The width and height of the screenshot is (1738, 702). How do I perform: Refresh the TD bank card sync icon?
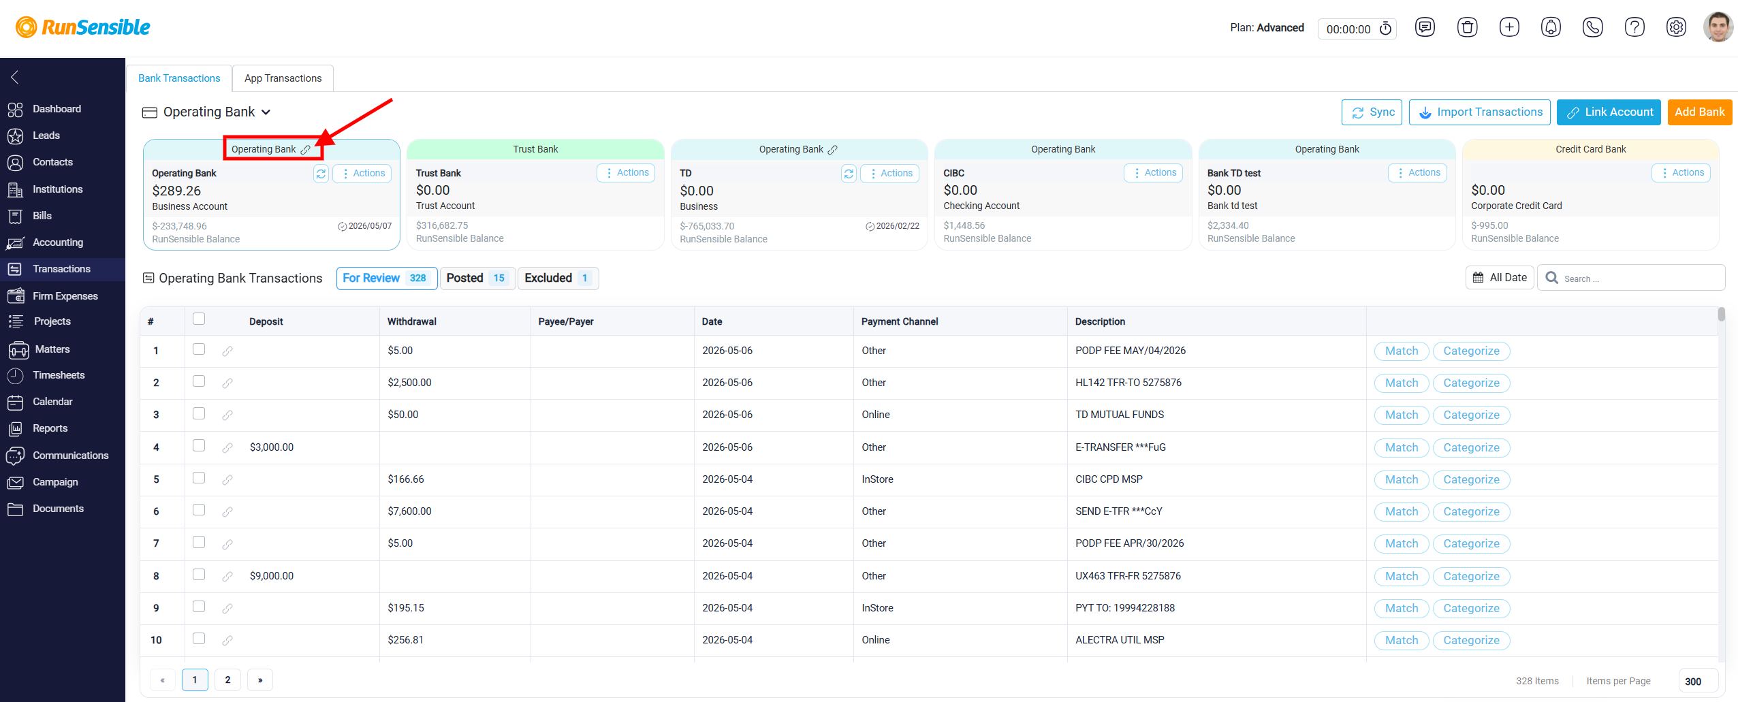[849, 174]
